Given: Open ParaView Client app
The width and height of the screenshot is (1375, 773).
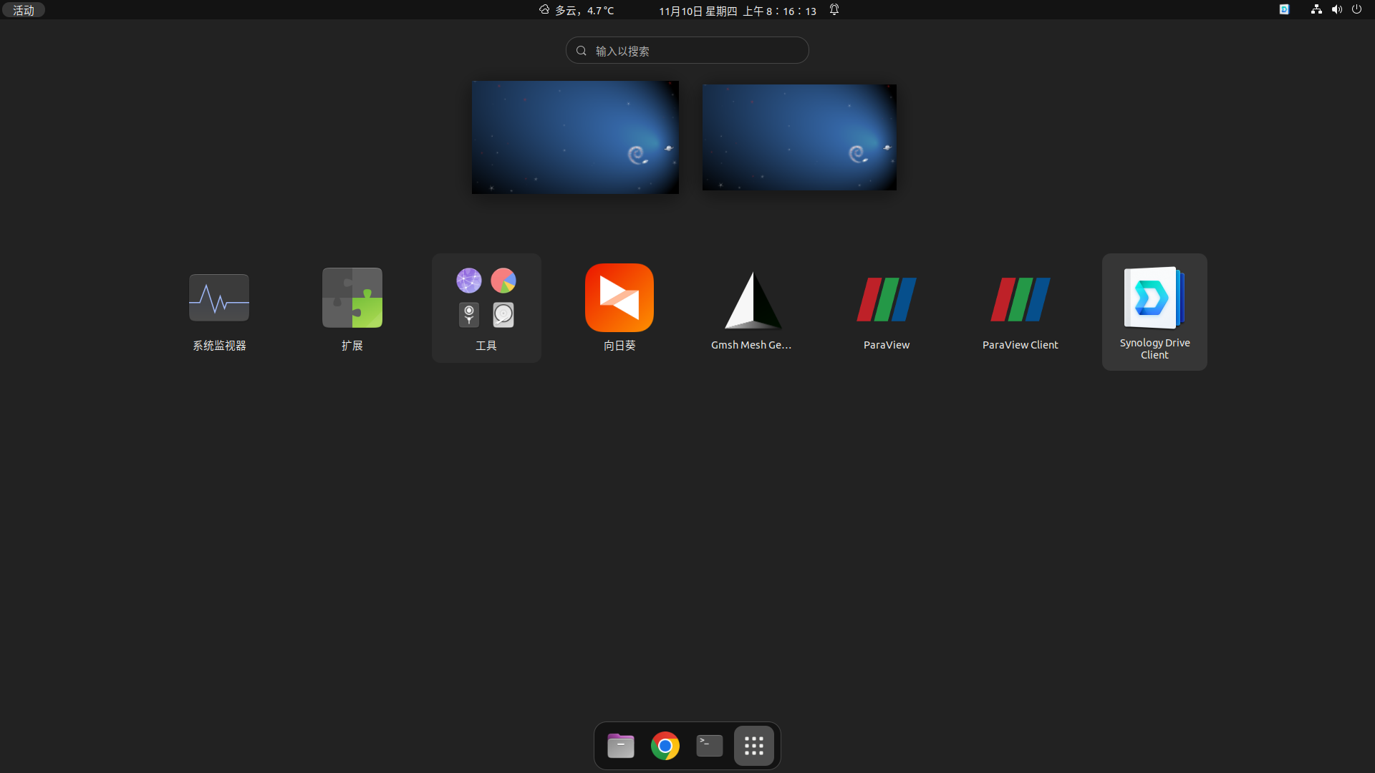Looking at the screenshot, I should (1020, 299).
